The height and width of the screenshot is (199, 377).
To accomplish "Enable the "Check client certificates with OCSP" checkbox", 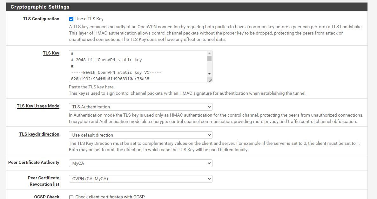I will tap(71, 197).
